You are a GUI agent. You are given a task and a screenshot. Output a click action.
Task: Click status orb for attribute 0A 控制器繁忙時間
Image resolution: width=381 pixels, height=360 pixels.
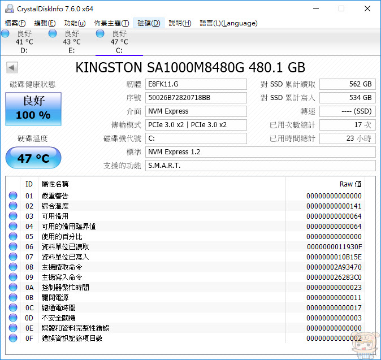point(13,287)
